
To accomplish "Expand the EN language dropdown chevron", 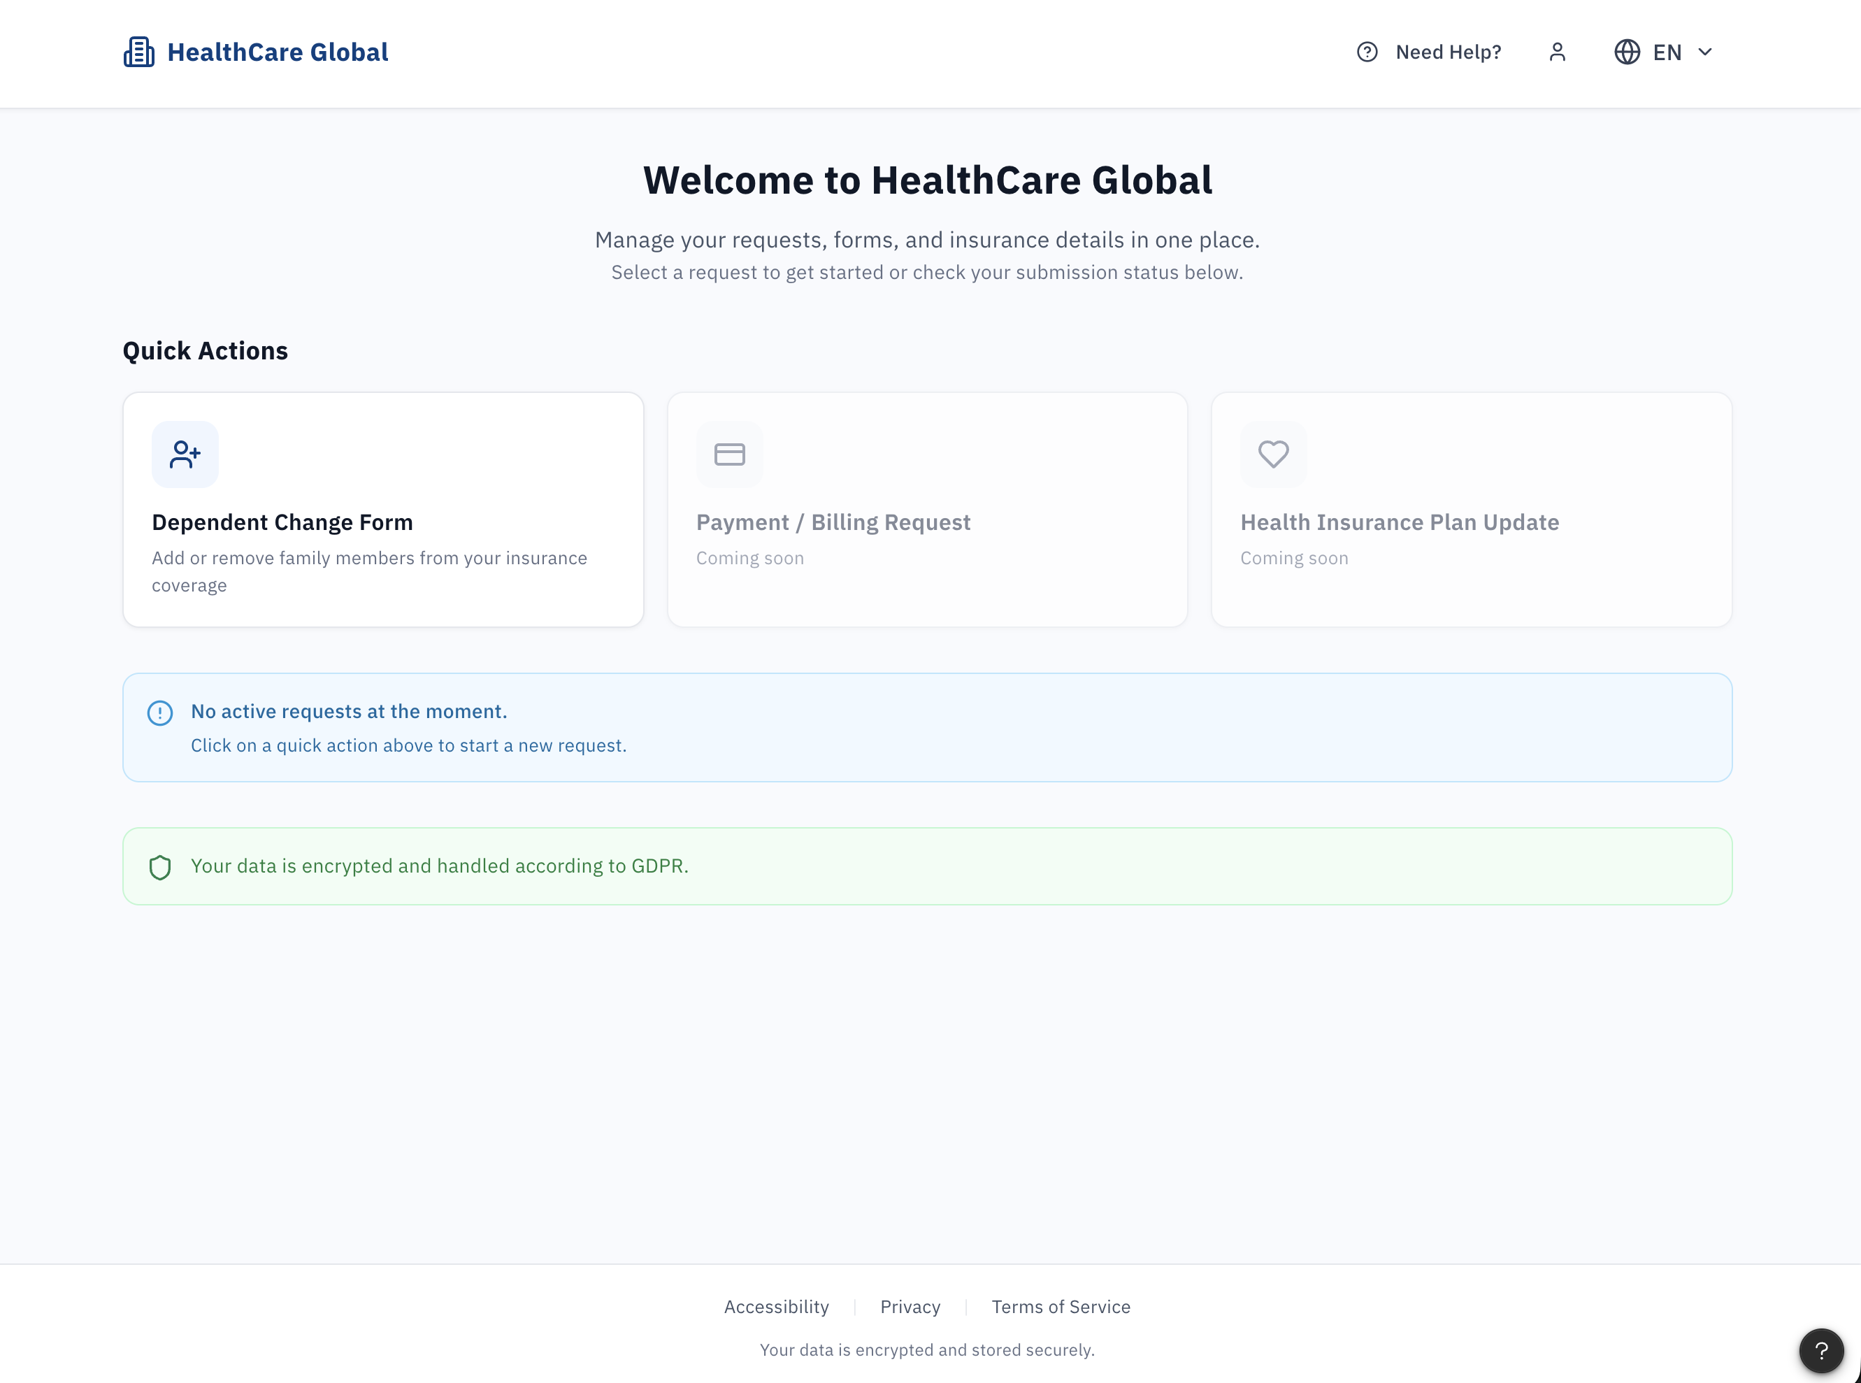I will tap(1704, 52).
